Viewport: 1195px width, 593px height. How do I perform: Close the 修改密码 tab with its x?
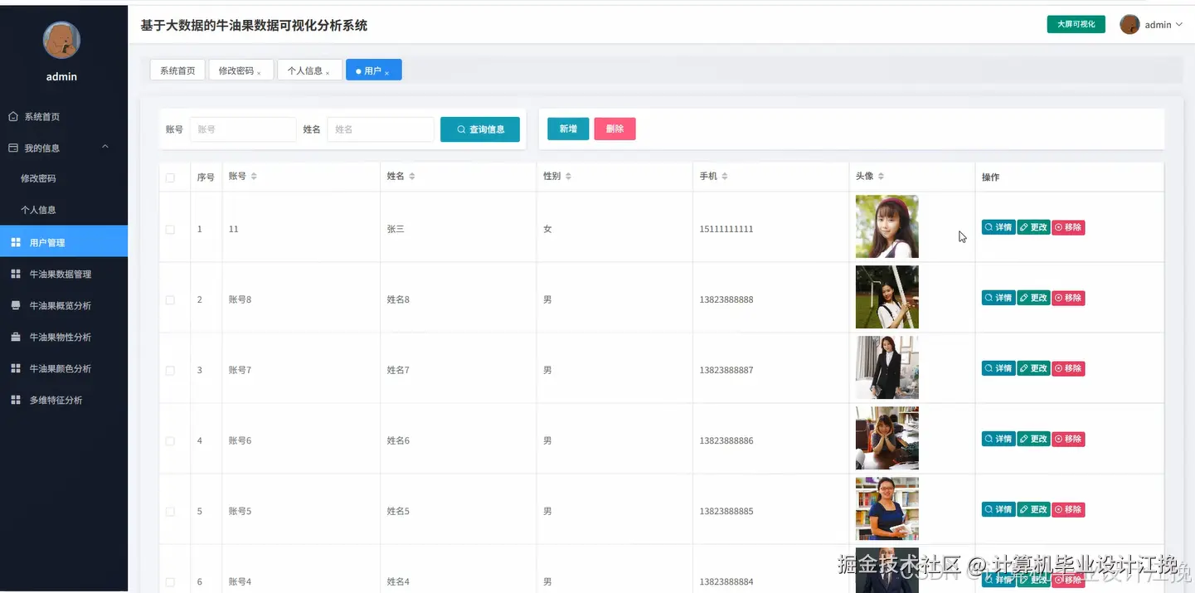(259, 73)
